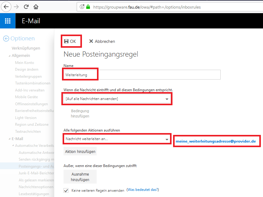Click the green padlock security icon

88,7
